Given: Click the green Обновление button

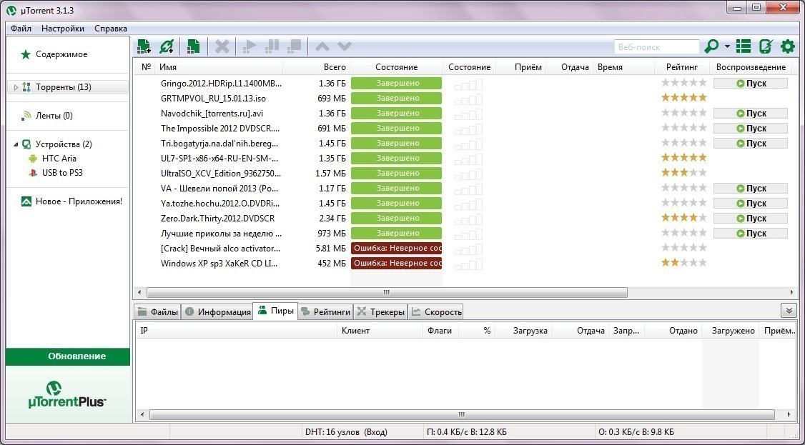Looking at the screenshot, I should 68,356.
